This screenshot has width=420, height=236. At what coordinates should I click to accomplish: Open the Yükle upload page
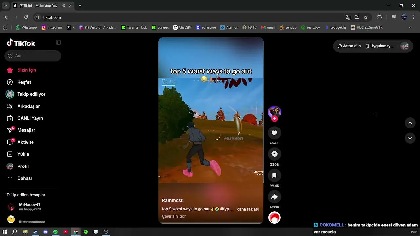18,154
